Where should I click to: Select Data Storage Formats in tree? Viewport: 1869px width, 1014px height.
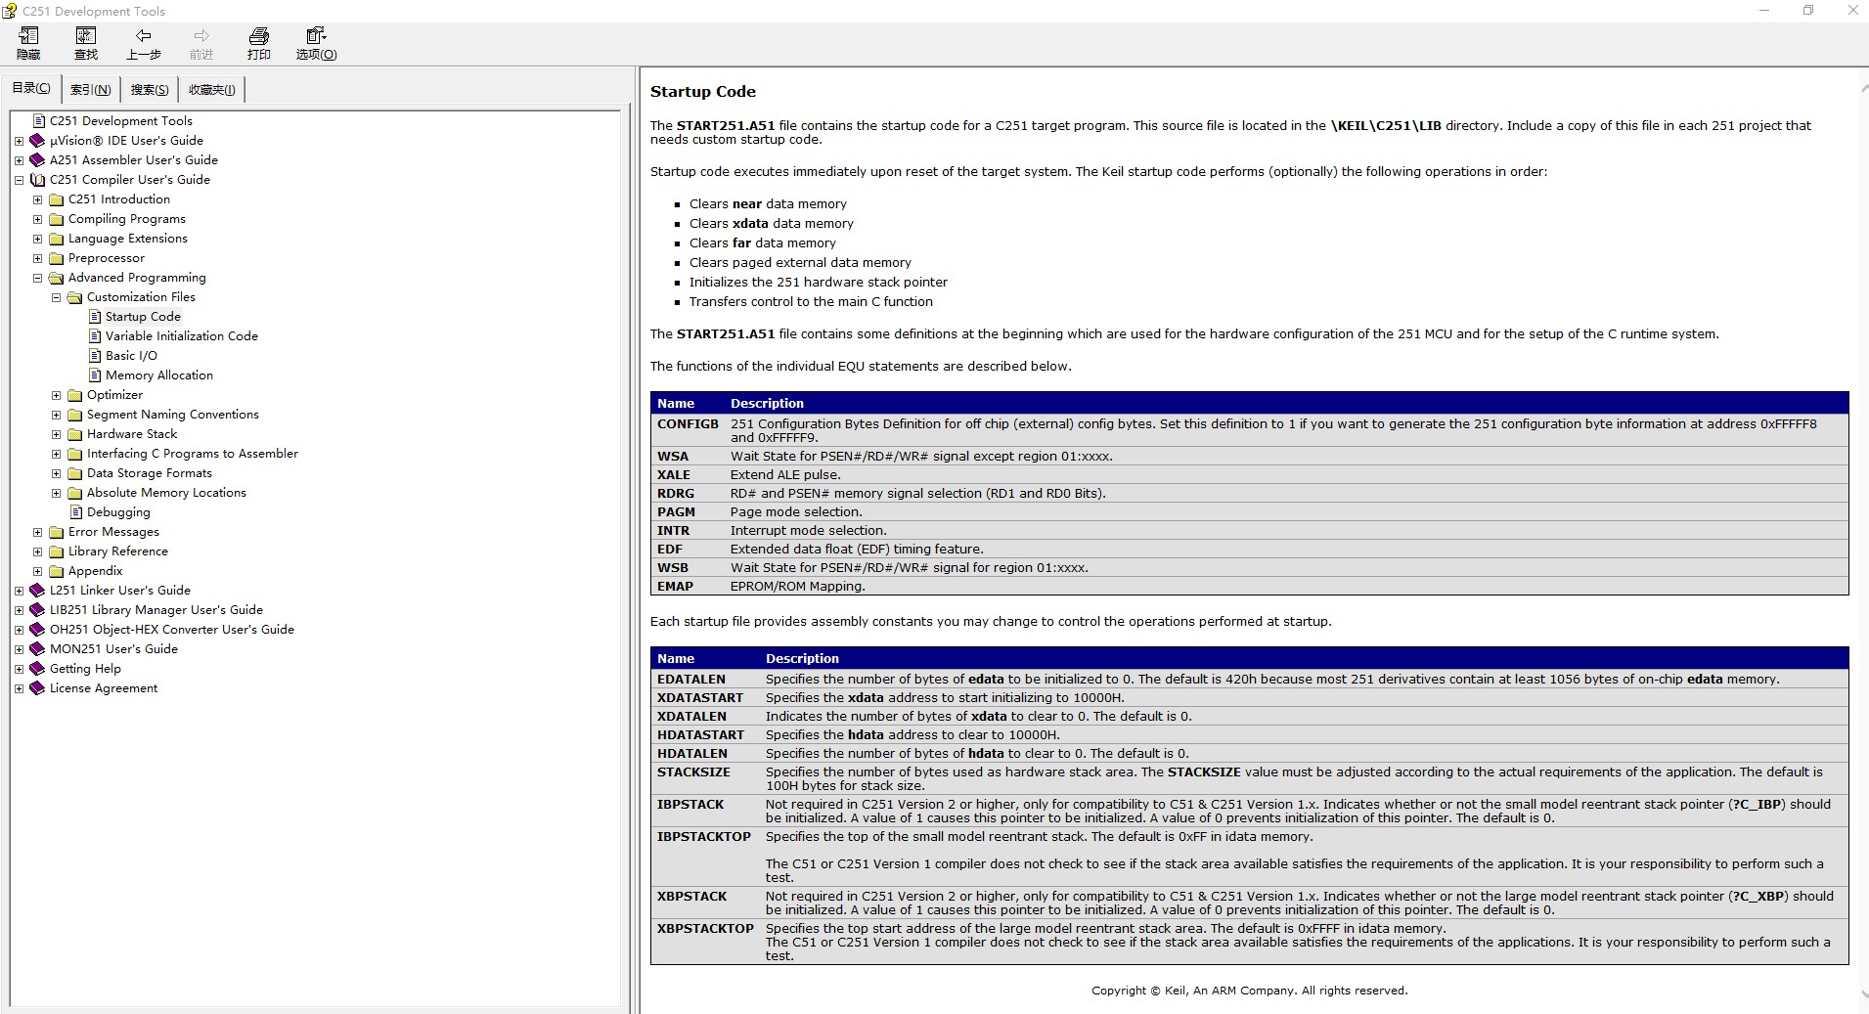point(150,473)
